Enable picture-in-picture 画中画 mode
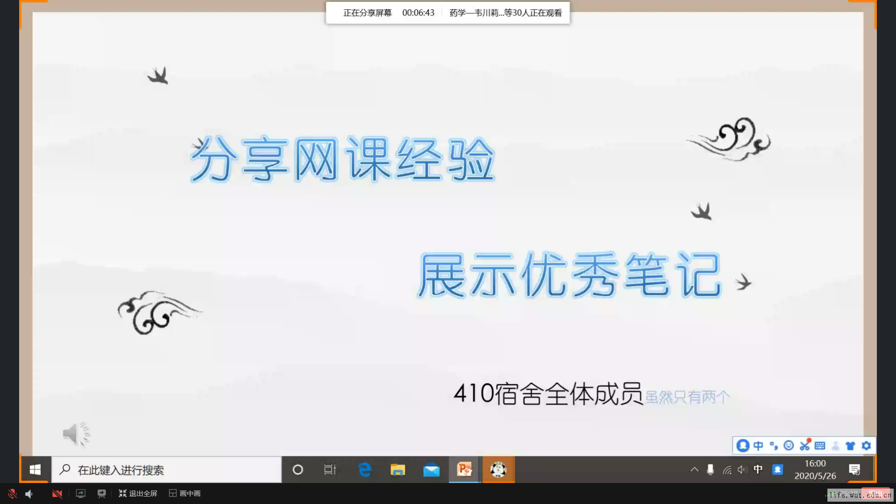 [185, 494]
